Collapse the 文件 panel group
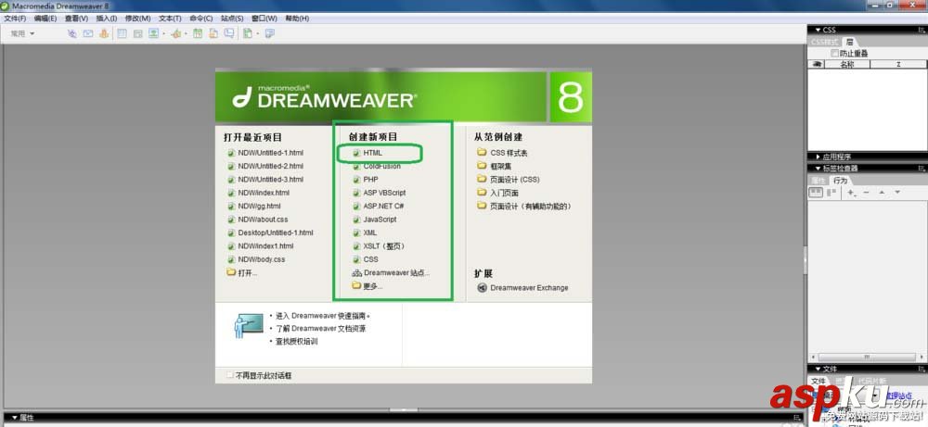 click(x=818, y=369)
